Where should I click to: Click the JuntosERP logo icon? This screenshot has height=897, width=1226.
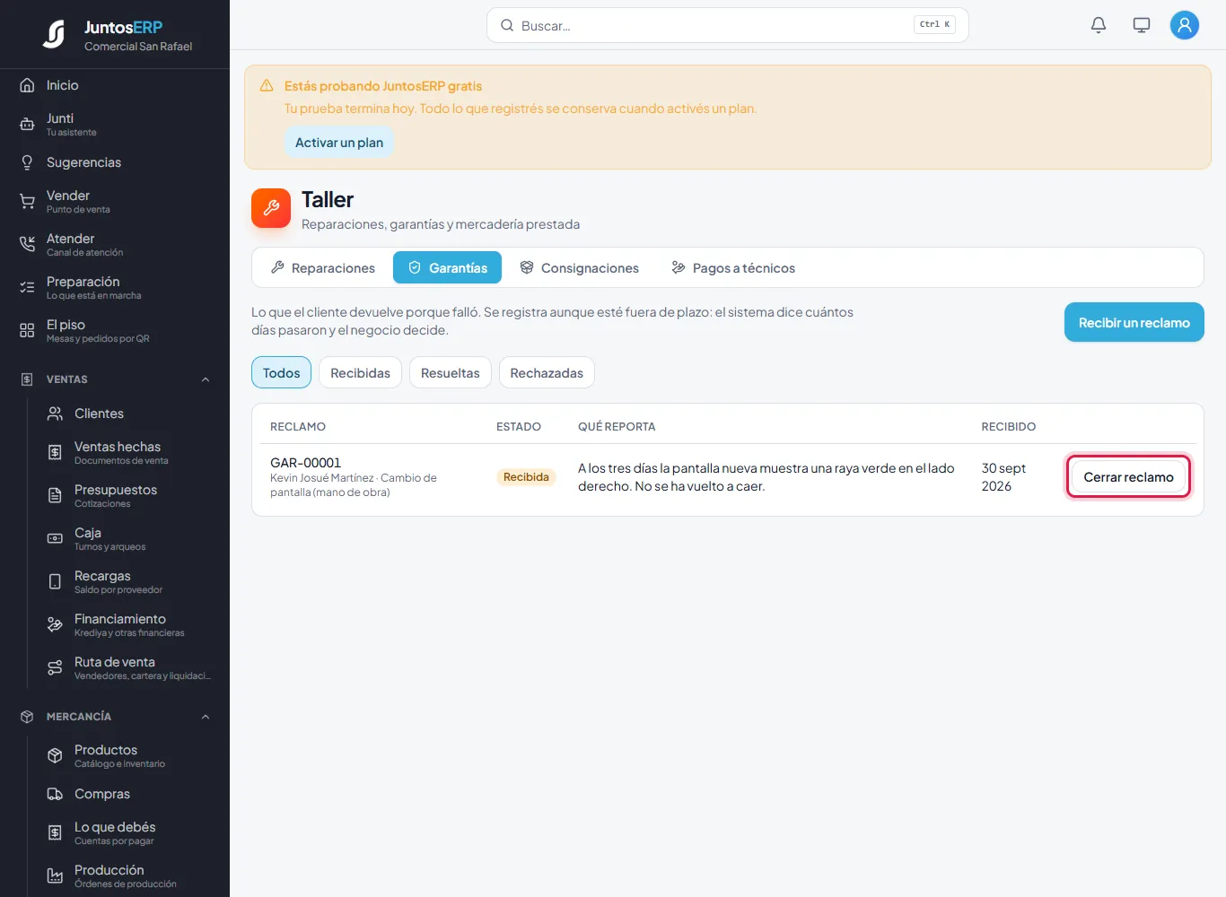(54, 34)
